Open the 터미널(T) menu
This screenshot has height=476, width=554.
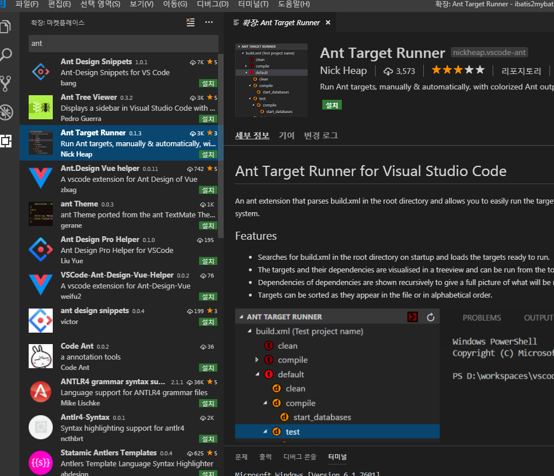[253, 4]
